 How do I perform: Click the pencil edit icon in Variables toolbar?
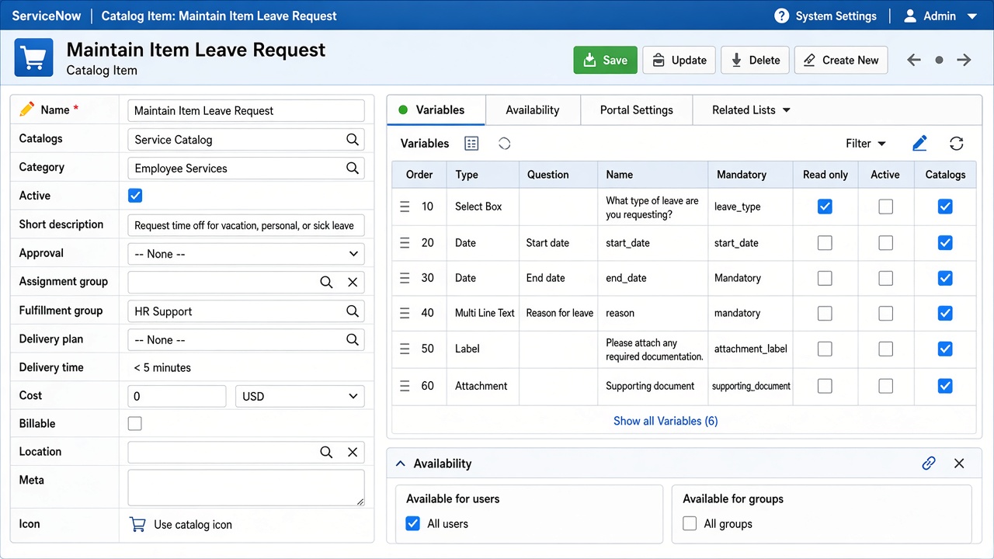(x=919, y=144)
